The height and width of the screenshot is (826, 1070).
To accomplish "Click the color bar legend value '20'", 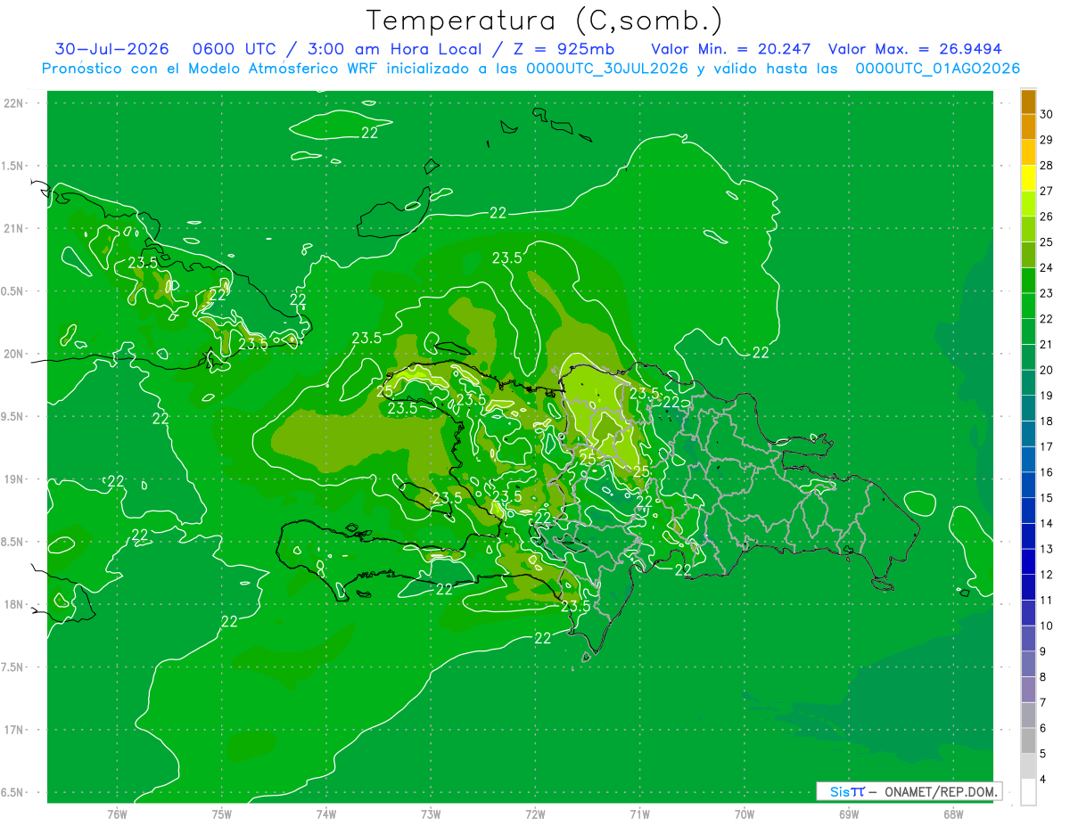I will (x=1046, y=370).
